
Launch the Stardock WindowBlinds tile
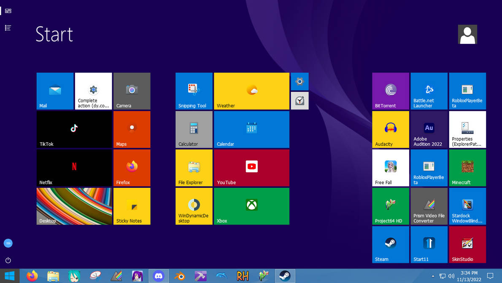(x=467, y=206)
